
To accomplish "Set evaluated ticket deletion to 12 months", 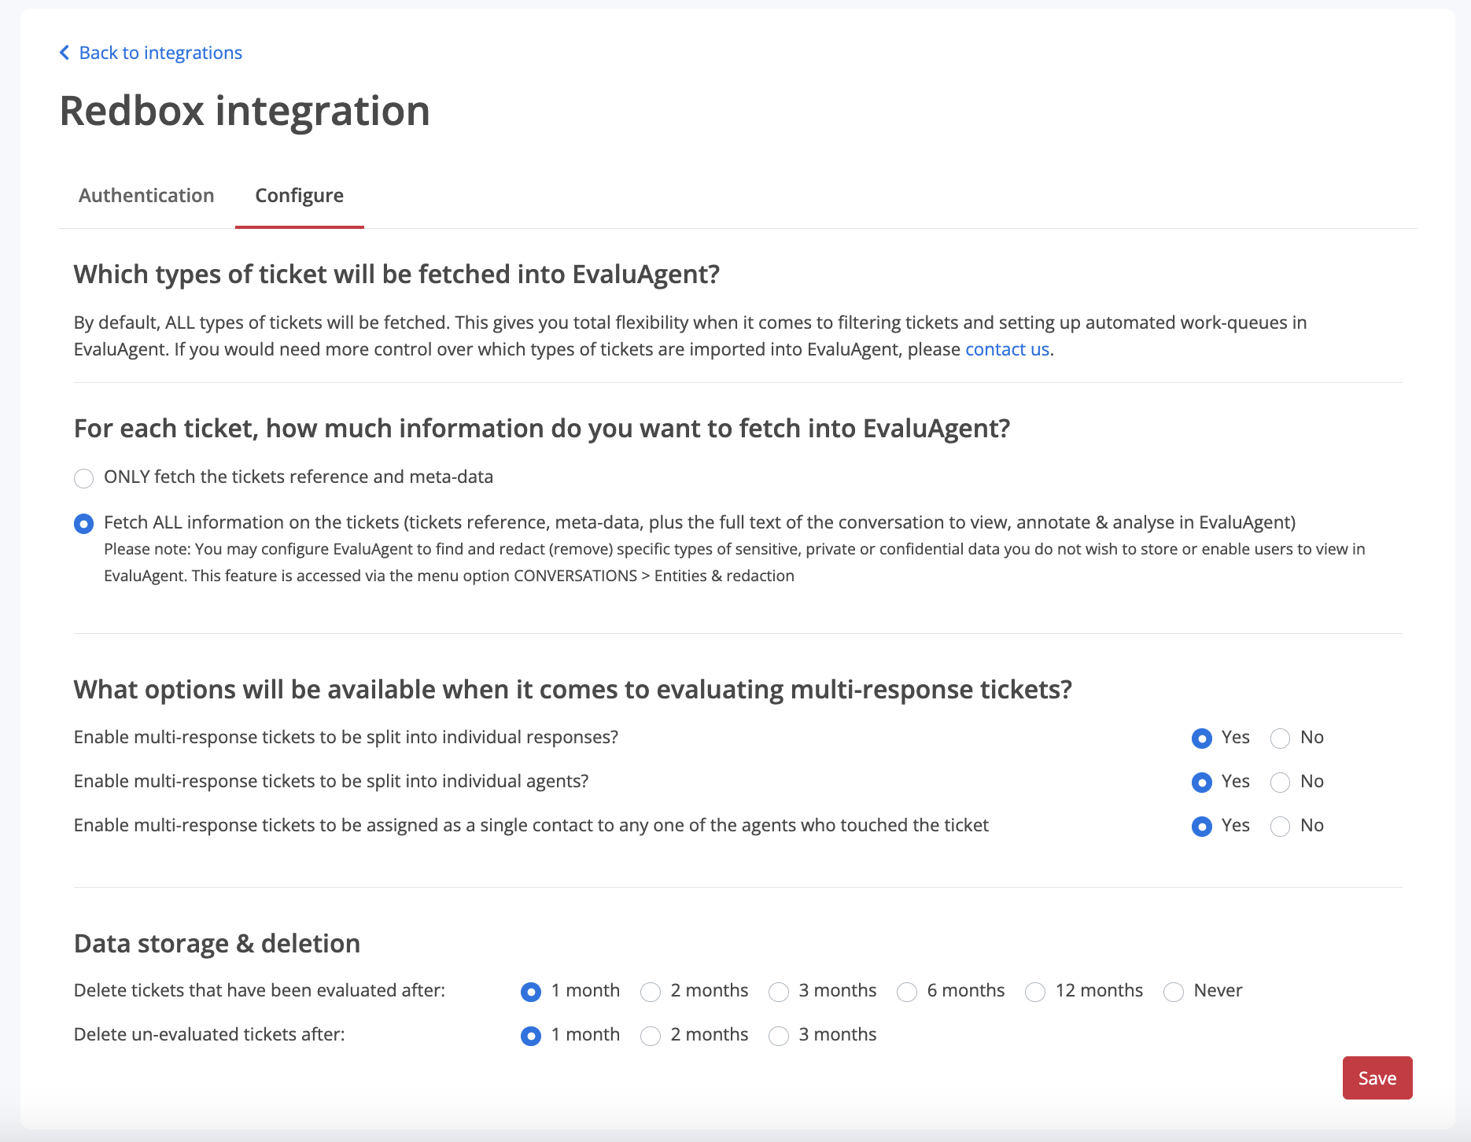I will [x=1035, y=992].
